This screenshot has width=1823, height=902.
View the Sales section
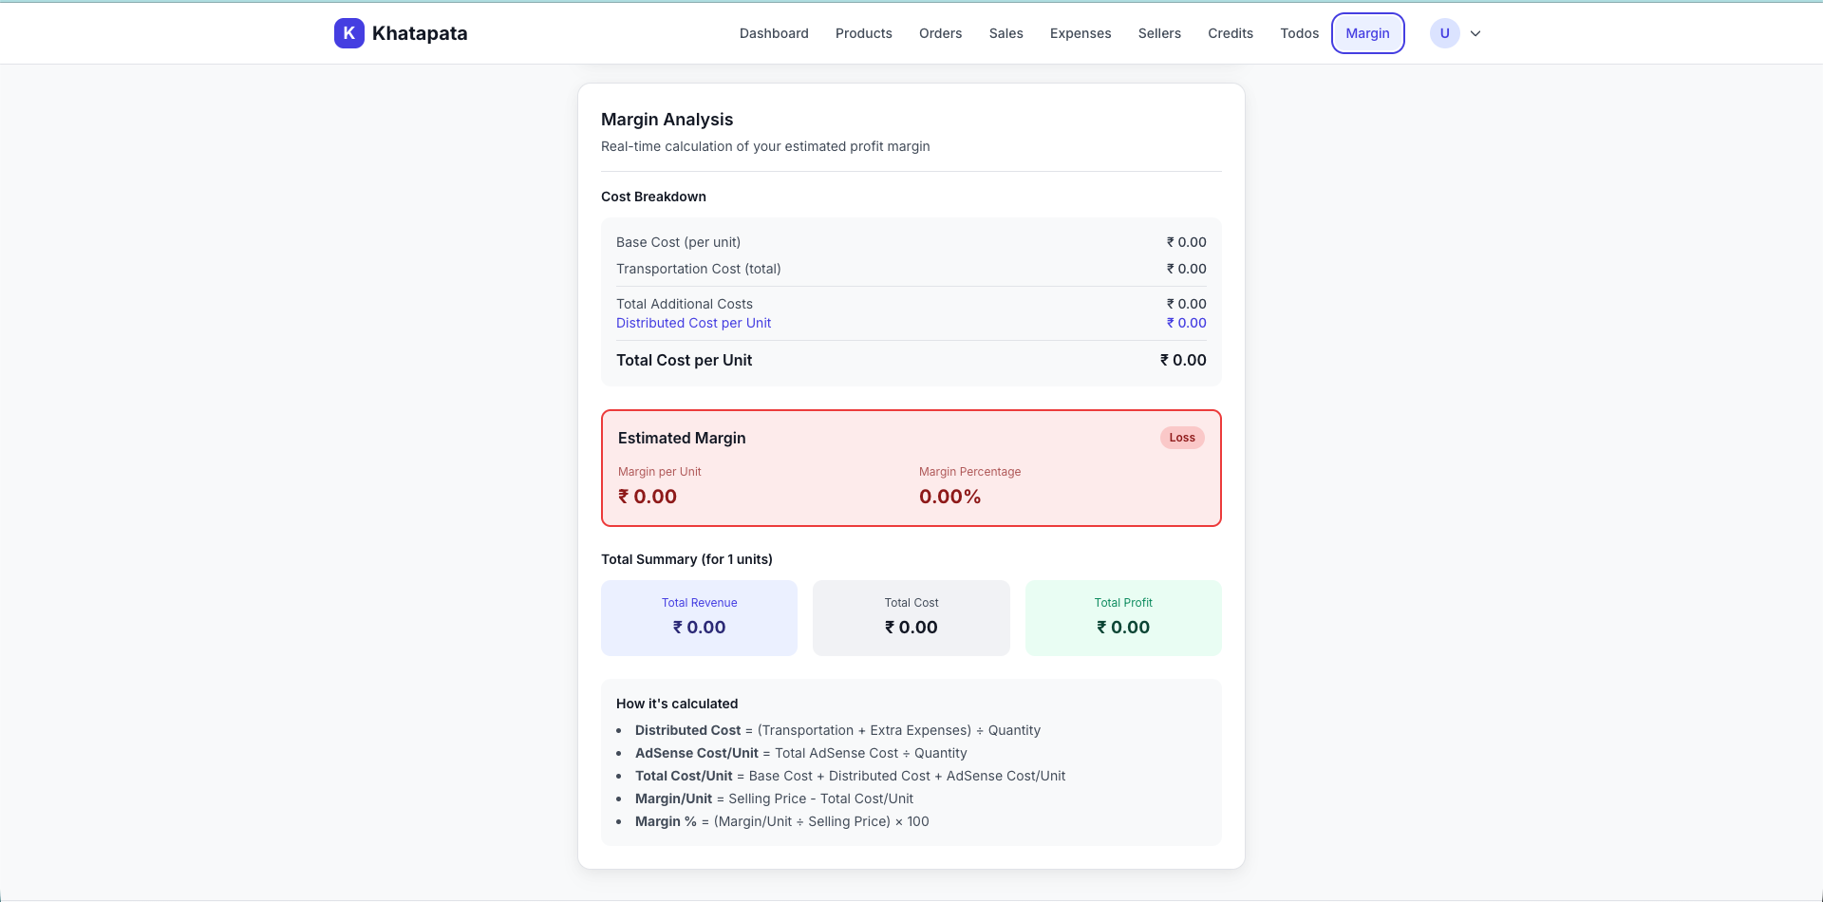click(x=1005, y=33)
